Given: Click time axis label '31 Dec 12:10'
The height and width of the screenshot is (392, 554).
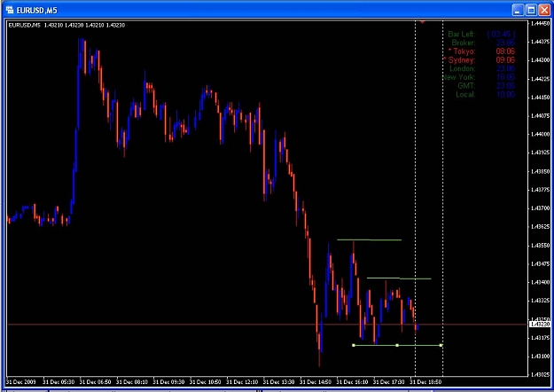Looking at the screenshot, I should tap(242, 382).
